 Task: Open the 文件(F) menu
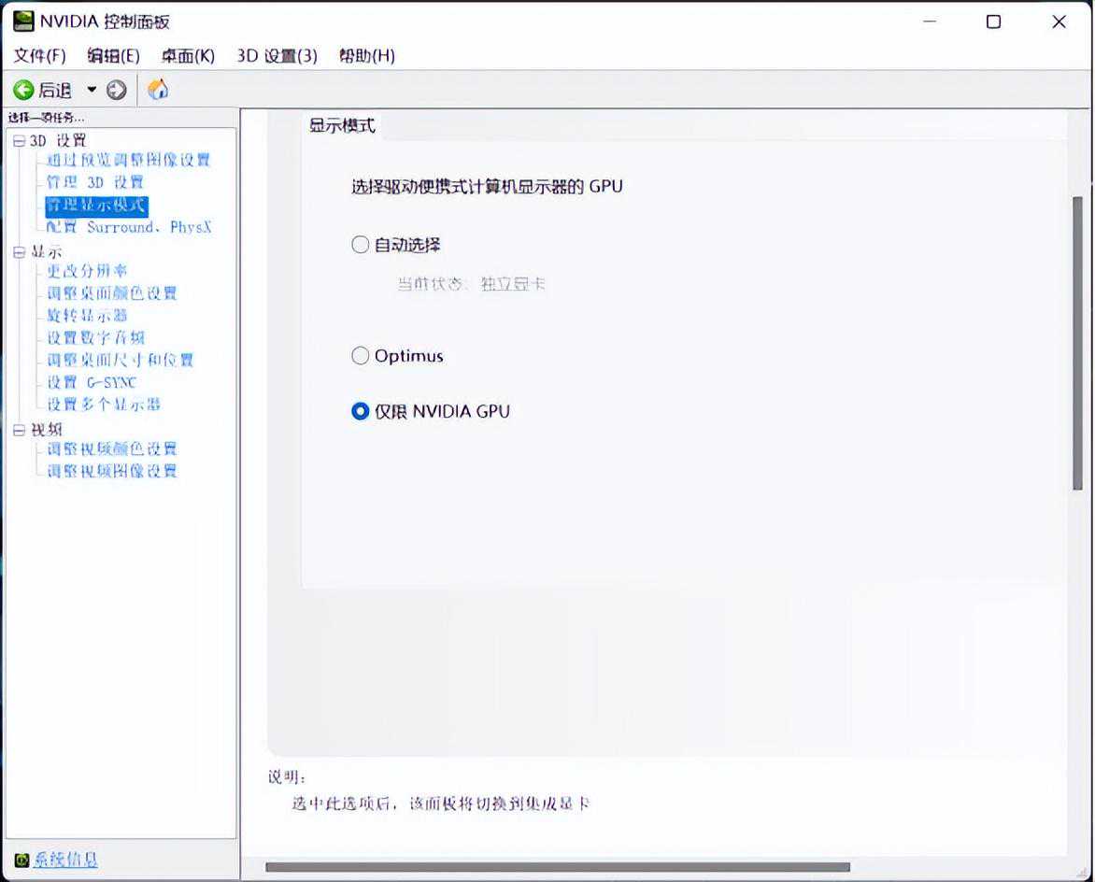40,56
